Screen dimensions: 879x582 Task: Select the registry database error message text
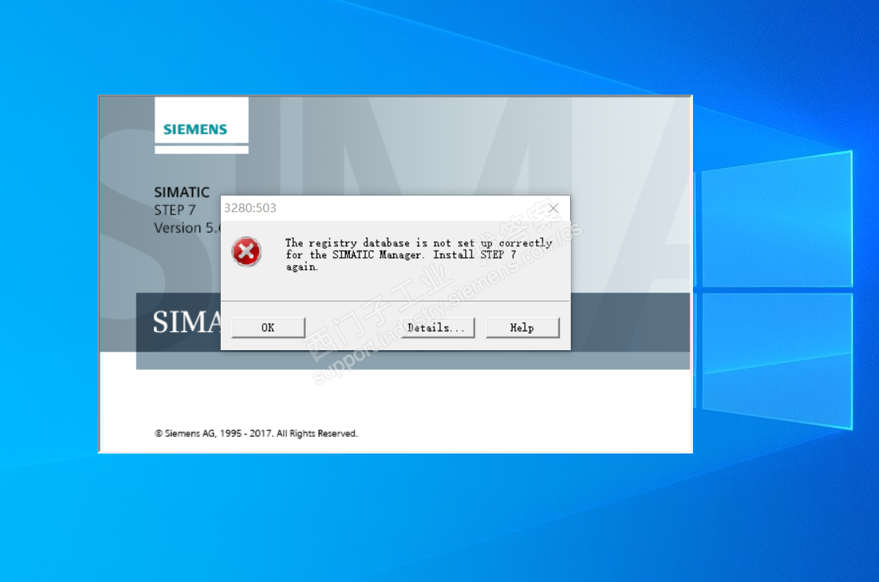(418, 255)
